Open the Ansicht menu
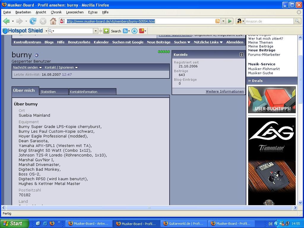Image resolution: width=304 pixels, height=228 pixels. coord(41,12)
